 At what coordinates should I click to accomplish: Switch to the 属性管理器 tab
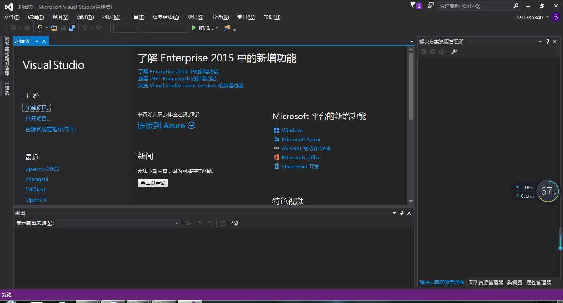pyautogui.click(x=539, y=282)
